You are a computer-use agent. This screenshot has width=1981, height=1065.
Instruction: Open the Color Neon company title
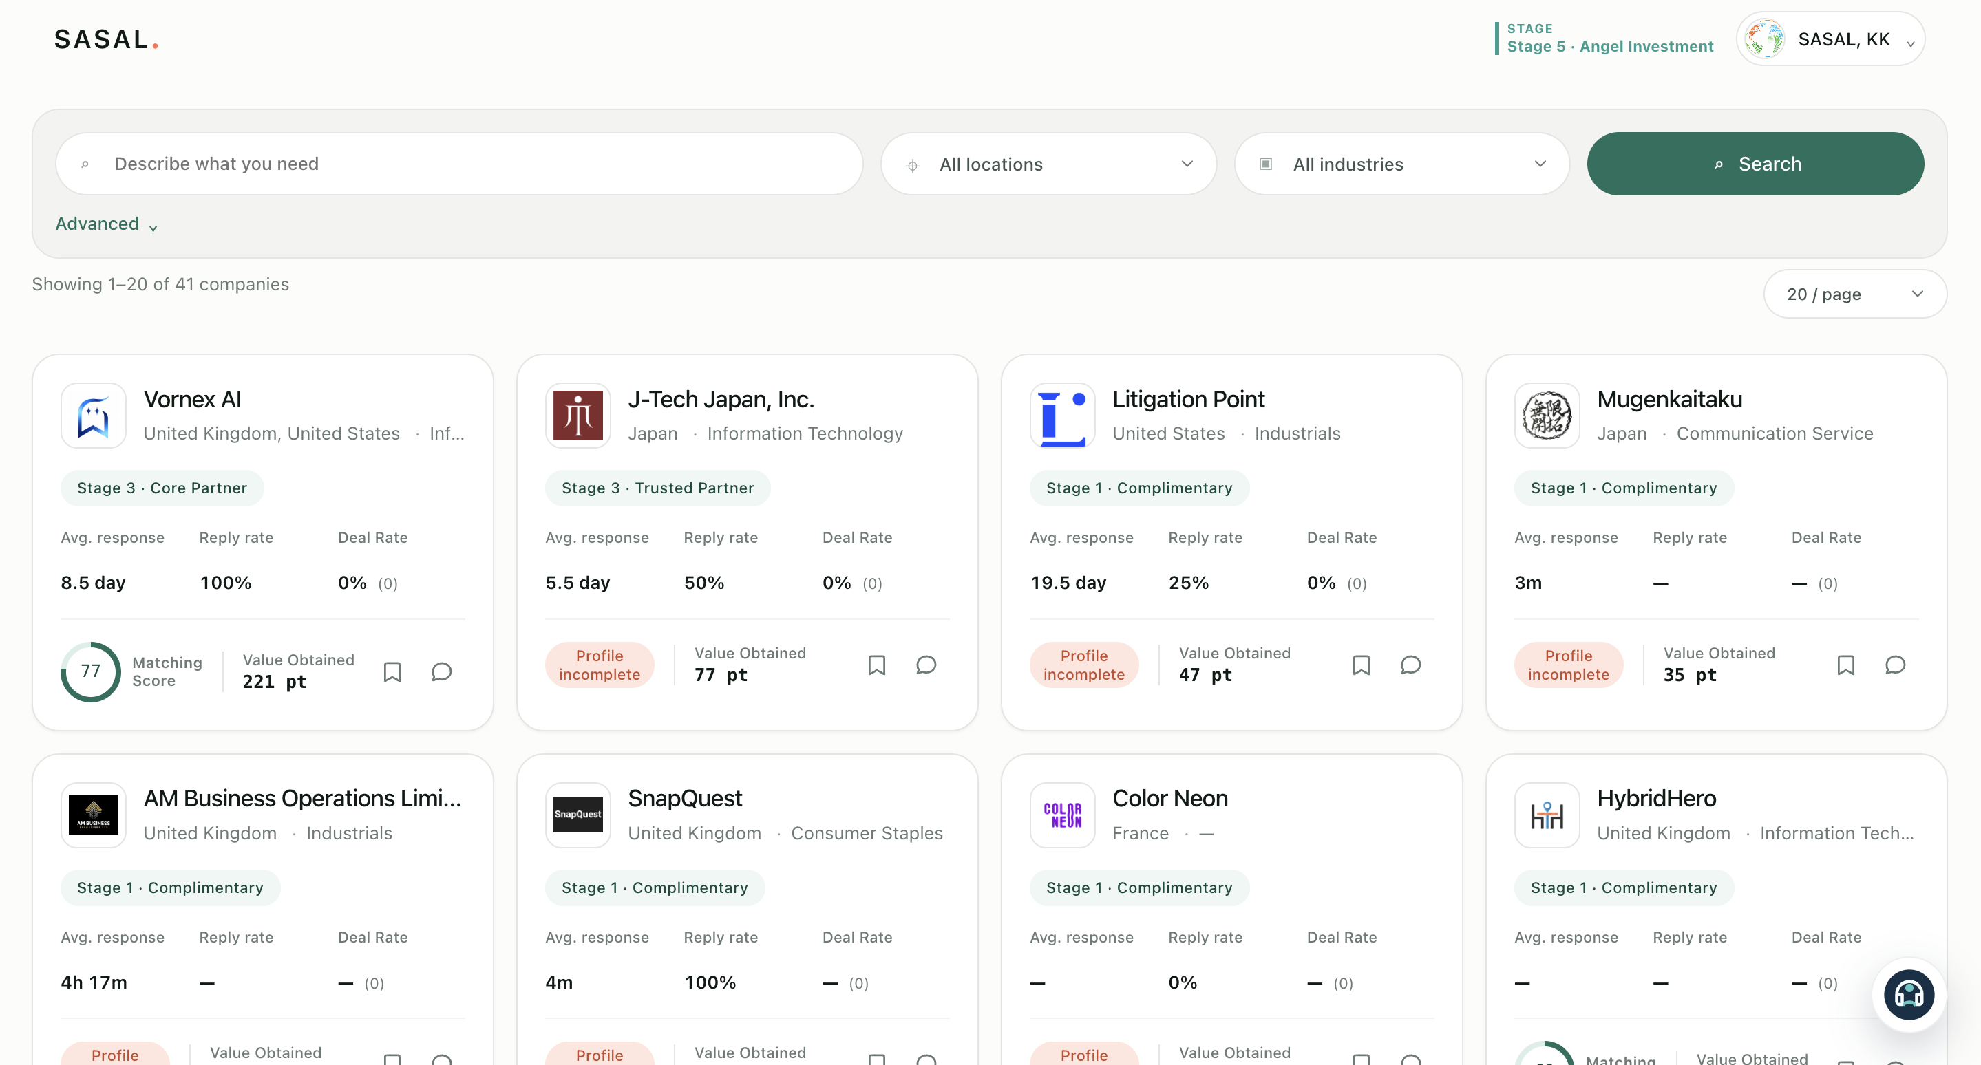coord(1169,799)
